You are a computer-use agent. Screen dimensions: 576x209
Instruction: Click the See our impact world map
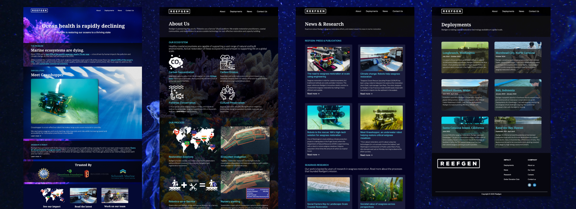(52, 195)
